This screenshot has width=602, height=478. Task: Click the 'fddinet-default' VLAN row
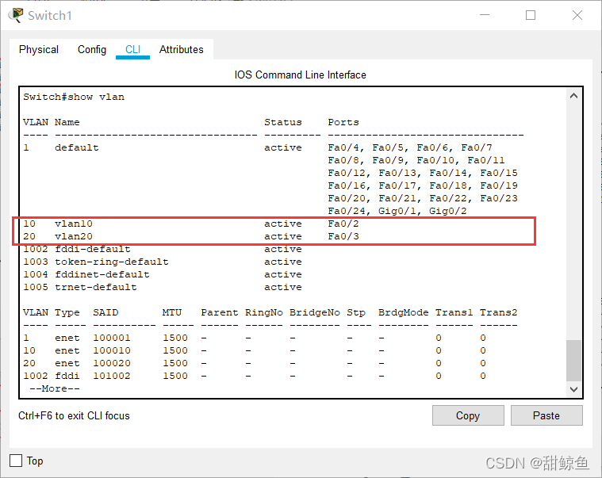[x=163, y=274]
